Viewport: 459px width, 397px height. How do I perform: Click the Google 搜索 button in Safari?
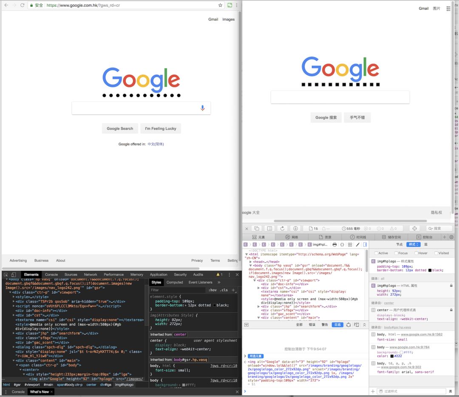[326, 117]
